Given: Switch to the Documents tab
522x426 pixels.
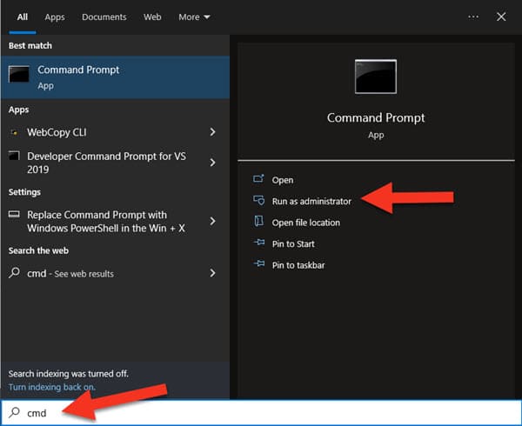Looking at the screenshot, I should pyautogui.click(x=104, y=17).
